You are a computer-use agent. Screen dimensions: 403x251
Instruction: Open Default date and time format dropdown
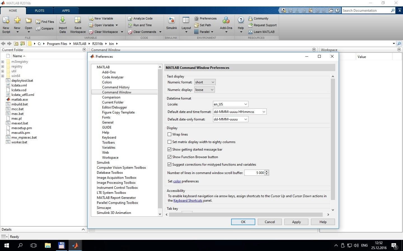[x=240, y=112]
